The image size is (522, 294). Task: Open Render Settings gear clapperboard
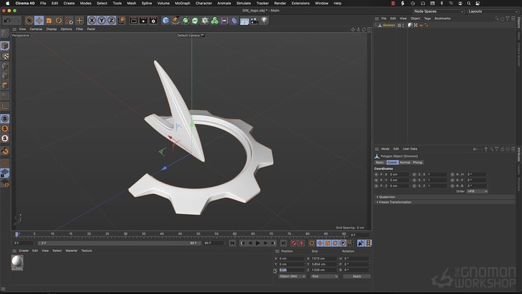pyautogui.click(x=153, y=21)
